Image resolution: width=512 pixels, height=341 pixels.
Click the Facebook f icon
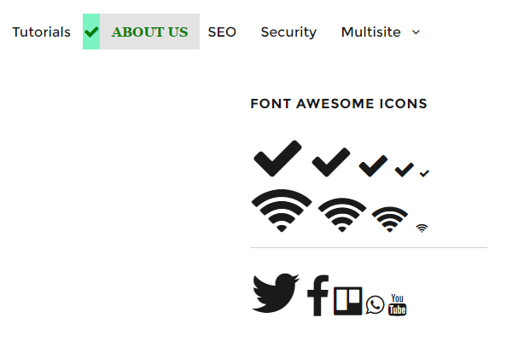[x=318, y=296]
